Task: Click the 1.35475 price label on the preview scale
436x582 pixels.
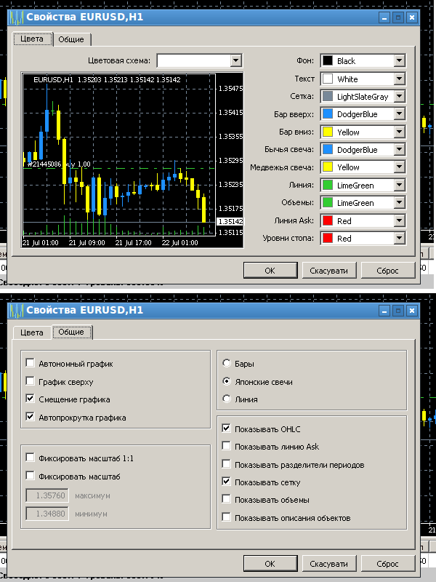Action: pyautogui.click(x=230, y=88)
